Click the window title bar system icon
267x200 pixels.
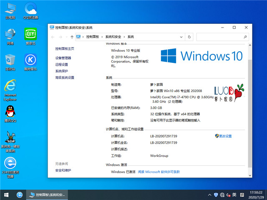[52, 27]
